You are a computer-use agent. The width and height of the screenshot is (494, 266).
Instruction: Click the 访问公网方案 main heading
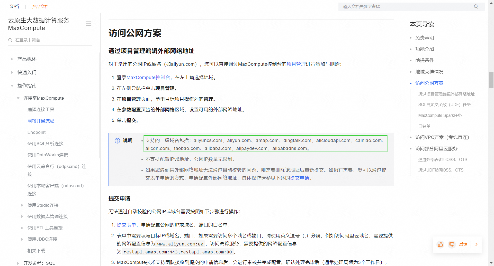(x=135, y=33)
